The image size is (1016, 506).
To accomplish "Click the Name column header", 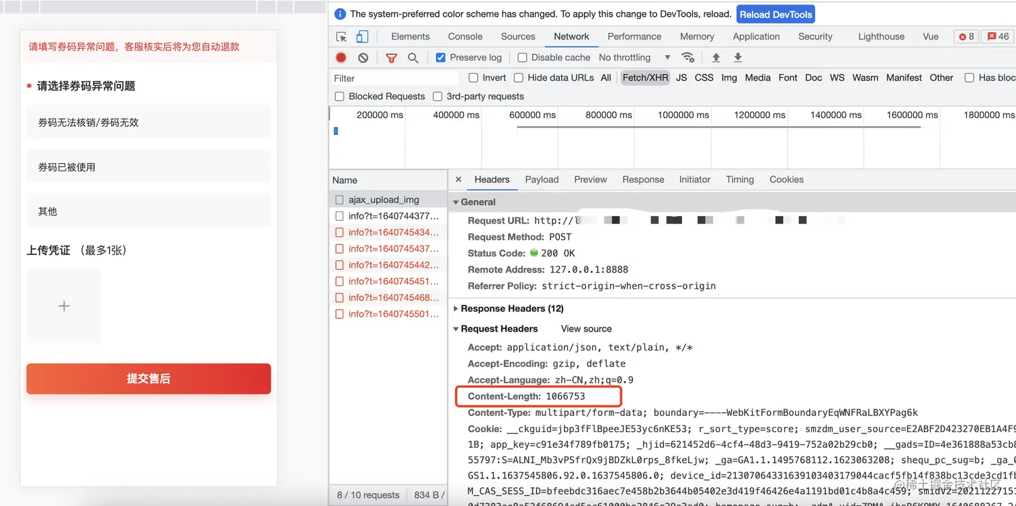I will (x=388, y=180).
